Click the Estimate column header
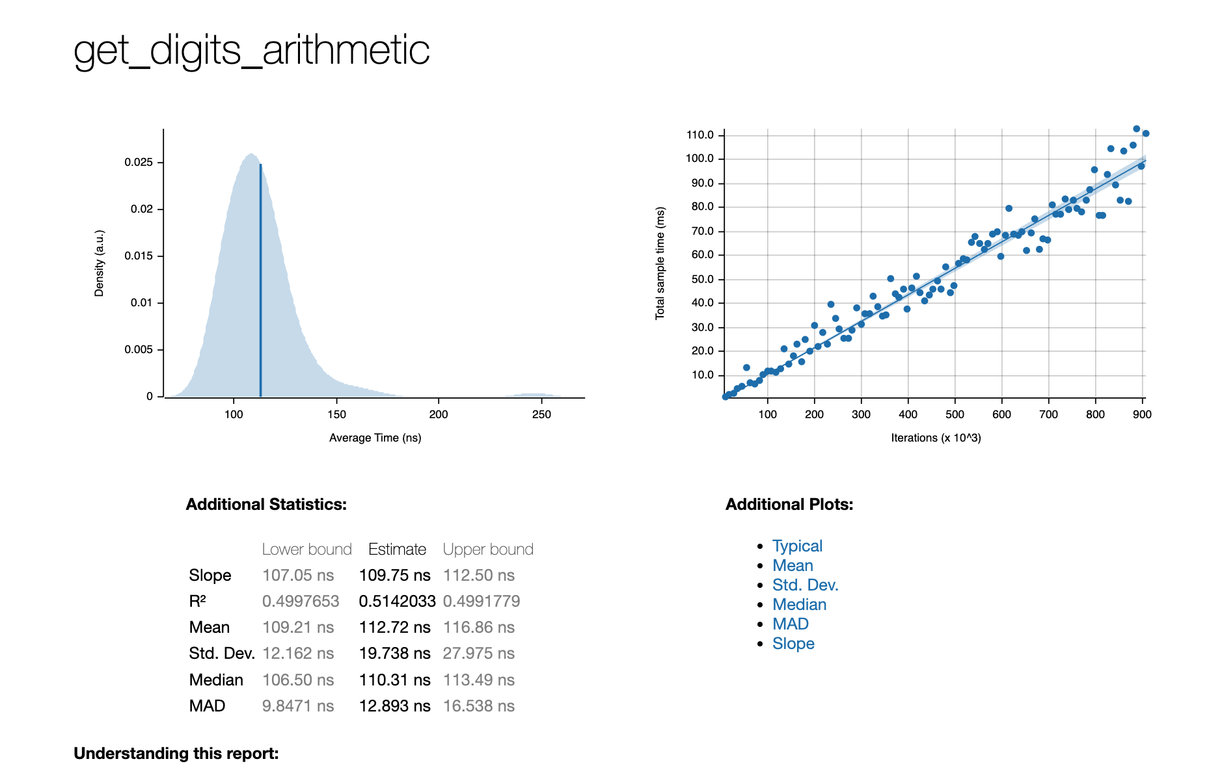This screenshot has height=783, width=1209. coord(397,550)
